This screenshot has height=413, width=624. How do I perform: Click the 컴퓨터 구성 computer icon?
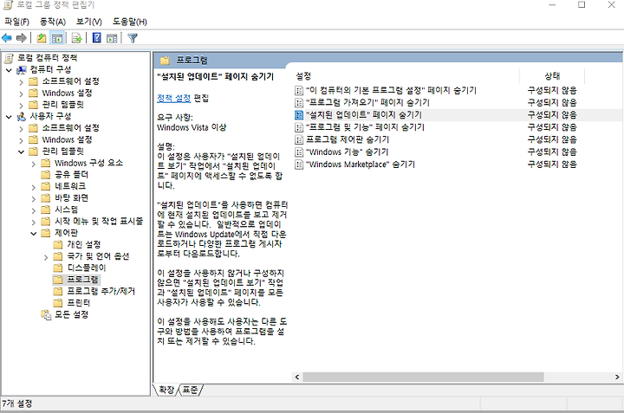coord(21,70)
